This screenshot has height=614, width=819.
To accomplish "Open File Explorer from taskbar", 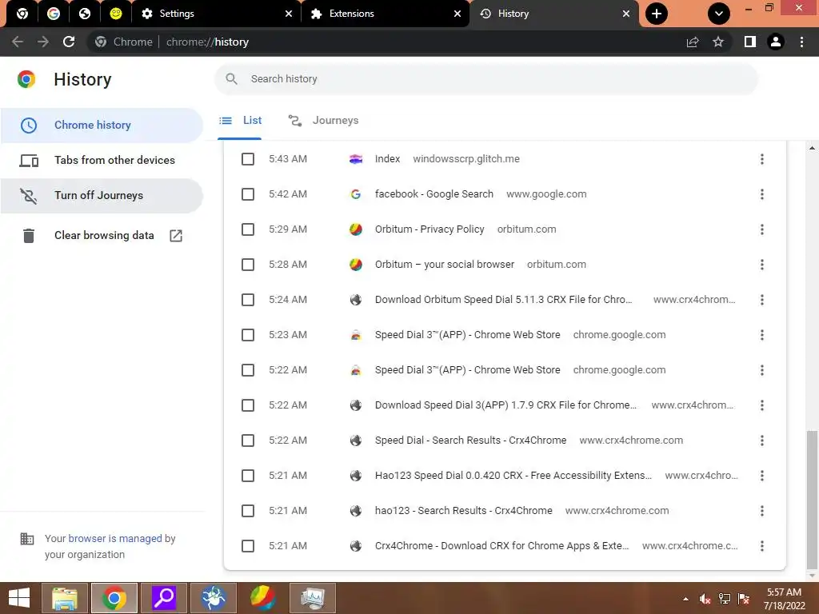I will [x=65, y=598].
